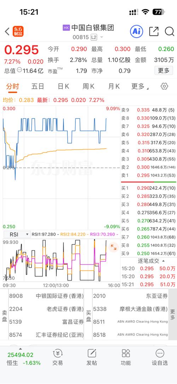Tap the RSI1:97.280 value

pos(44,234)
